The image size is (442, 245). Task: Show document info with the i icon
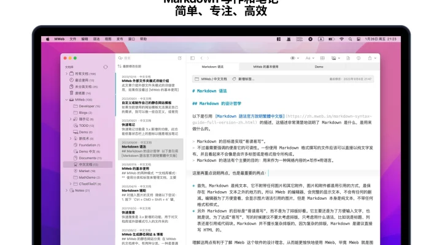(359, 58)
